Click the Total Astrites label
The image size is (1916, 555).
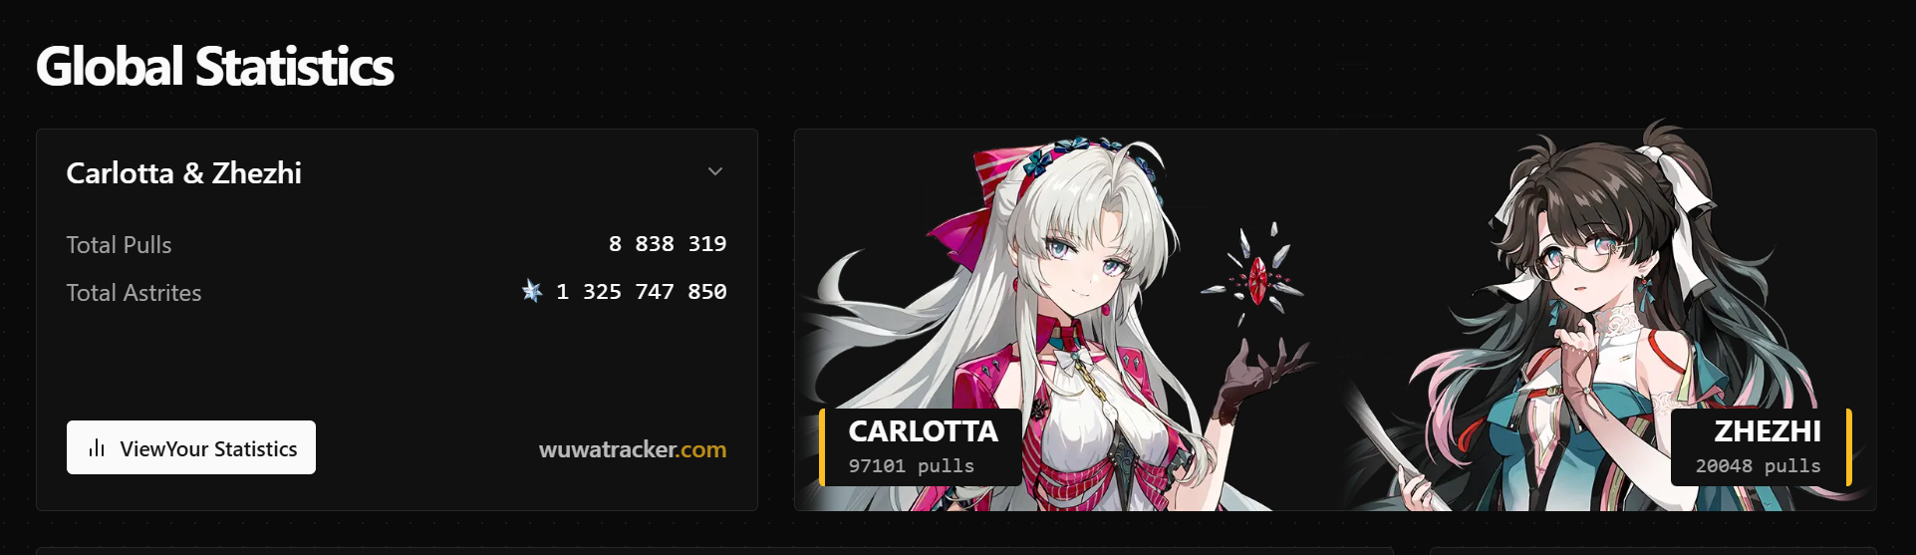(x=134, y=293)
